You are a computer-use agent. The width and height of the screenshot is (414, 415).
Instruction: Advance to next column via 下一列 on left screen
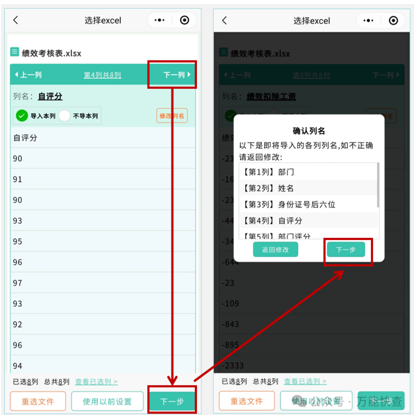click(x=177, y=75)
